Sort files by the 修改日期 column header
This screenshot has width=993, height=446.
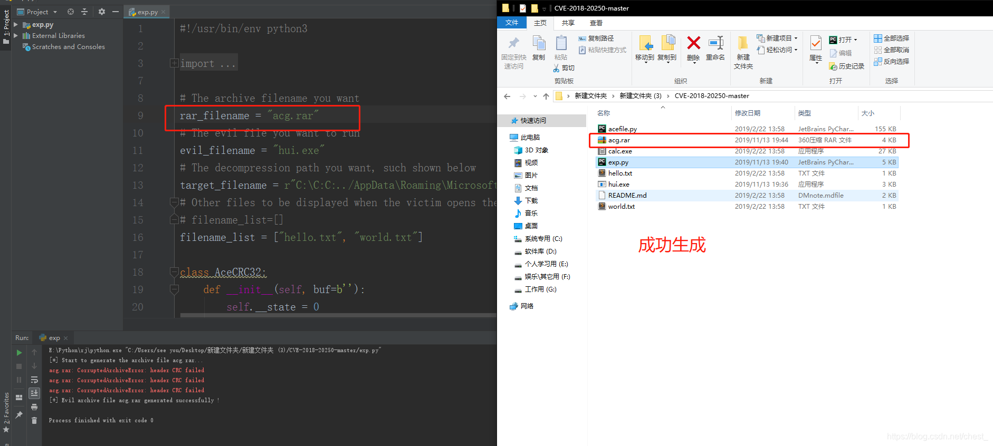tap(748, 113)
